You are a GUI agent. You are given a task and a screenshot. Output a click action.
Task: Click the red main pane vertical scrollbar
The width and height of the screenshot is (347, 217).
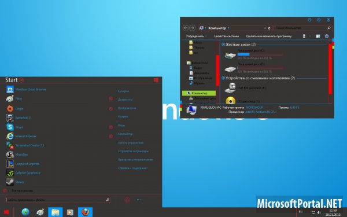point(330,68)
